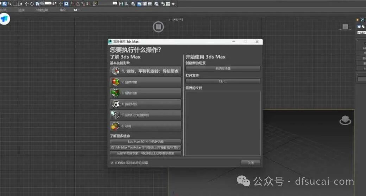
Task: Click the top viewport label menu
Action: click(176, 20)
